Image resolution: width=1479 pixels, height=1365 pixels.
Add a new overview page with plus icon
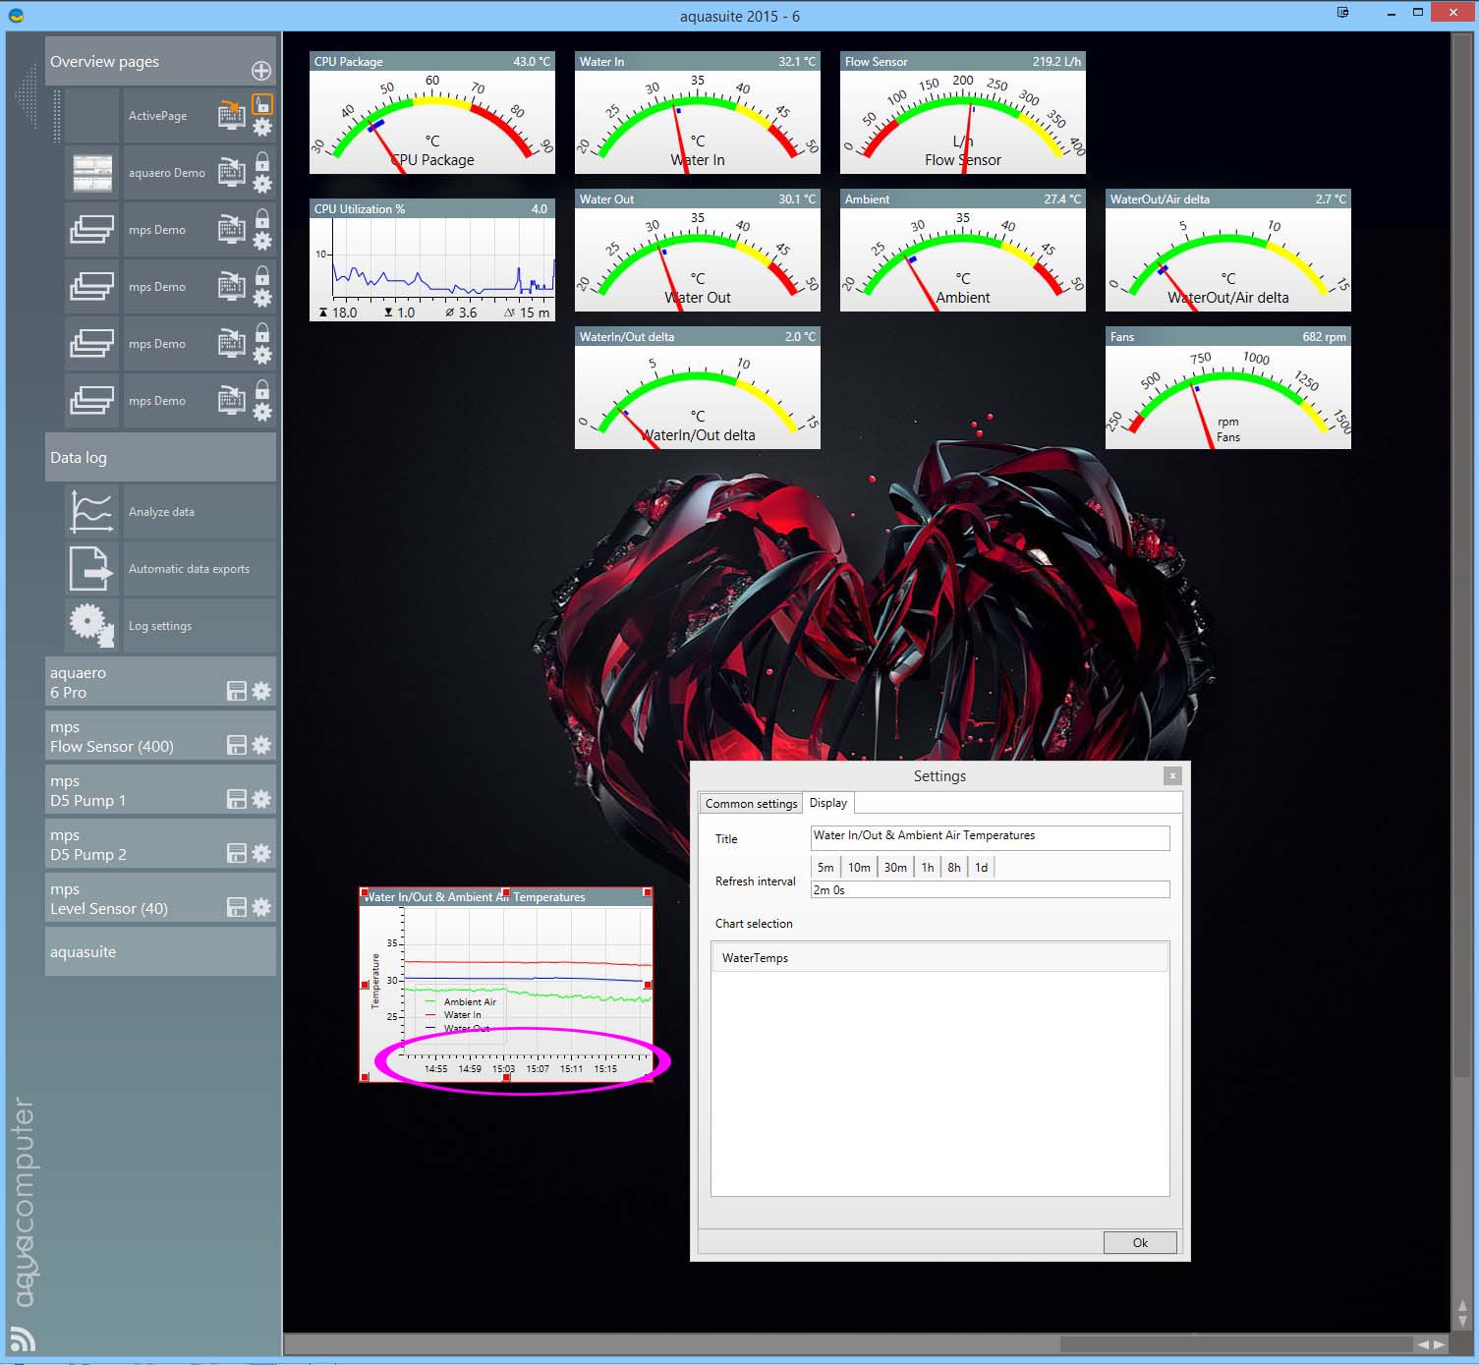click(x=261, y=71)
